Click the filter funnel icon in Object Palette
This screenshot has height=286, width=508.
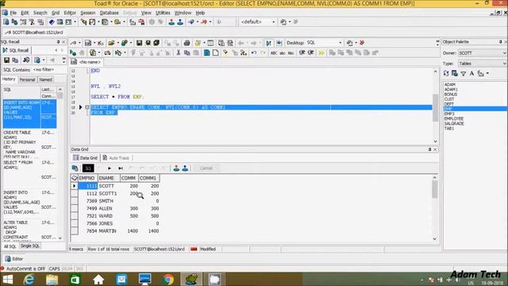(464, 74)
